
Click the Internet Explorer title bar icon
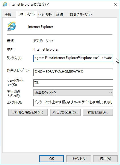(x=5, y=5)
